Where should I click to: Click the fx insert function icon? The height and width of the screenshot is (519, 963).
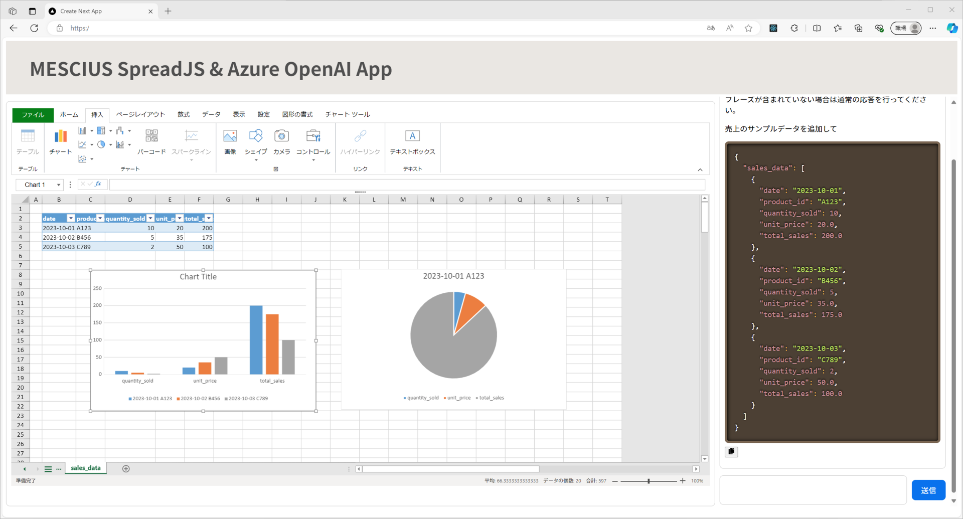[x=98, y=185]
